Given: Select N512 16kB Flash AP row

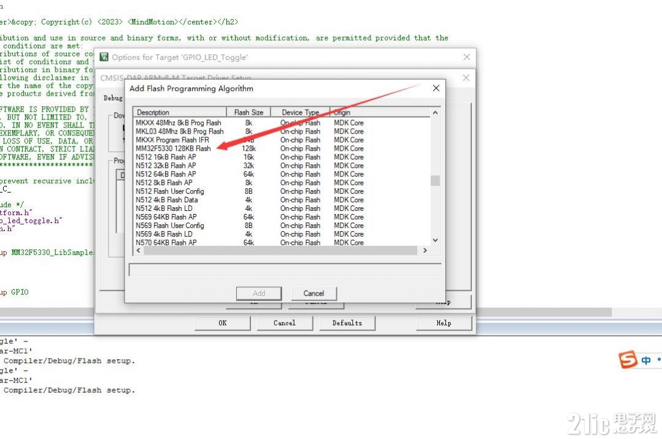Looking at the screenshot, I should (282, 157).
